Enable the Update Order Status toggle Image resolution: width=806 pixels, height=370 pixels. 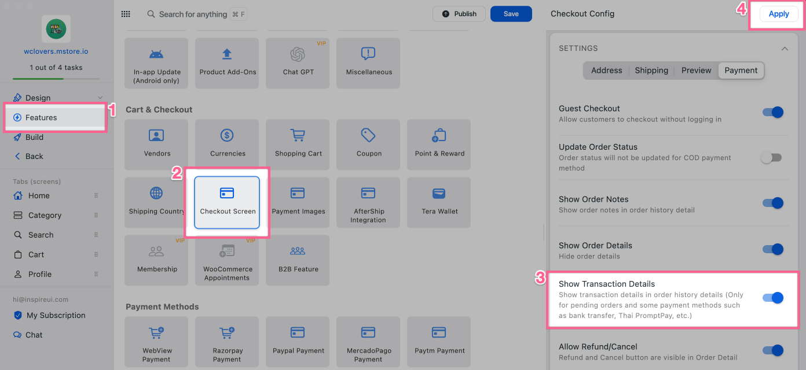coord(771,158)
